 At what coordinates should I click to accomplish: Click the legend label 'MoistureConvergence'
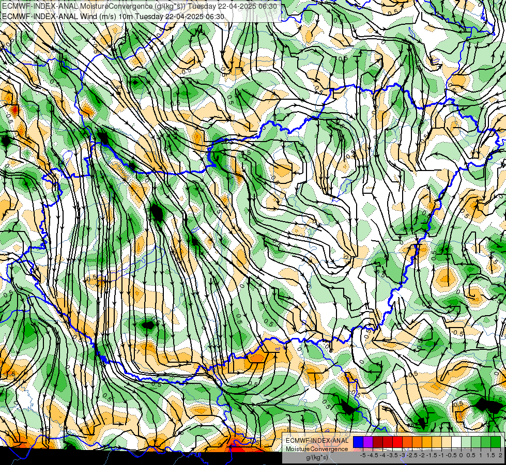click(x=317, y=449)
